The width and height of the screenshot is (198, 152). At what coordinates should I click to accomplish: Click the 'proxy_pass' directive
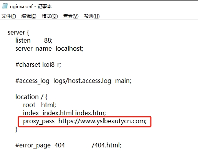click(x=39, y=121)
